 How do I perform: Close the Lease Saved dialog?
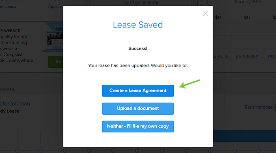pos(205,14)
